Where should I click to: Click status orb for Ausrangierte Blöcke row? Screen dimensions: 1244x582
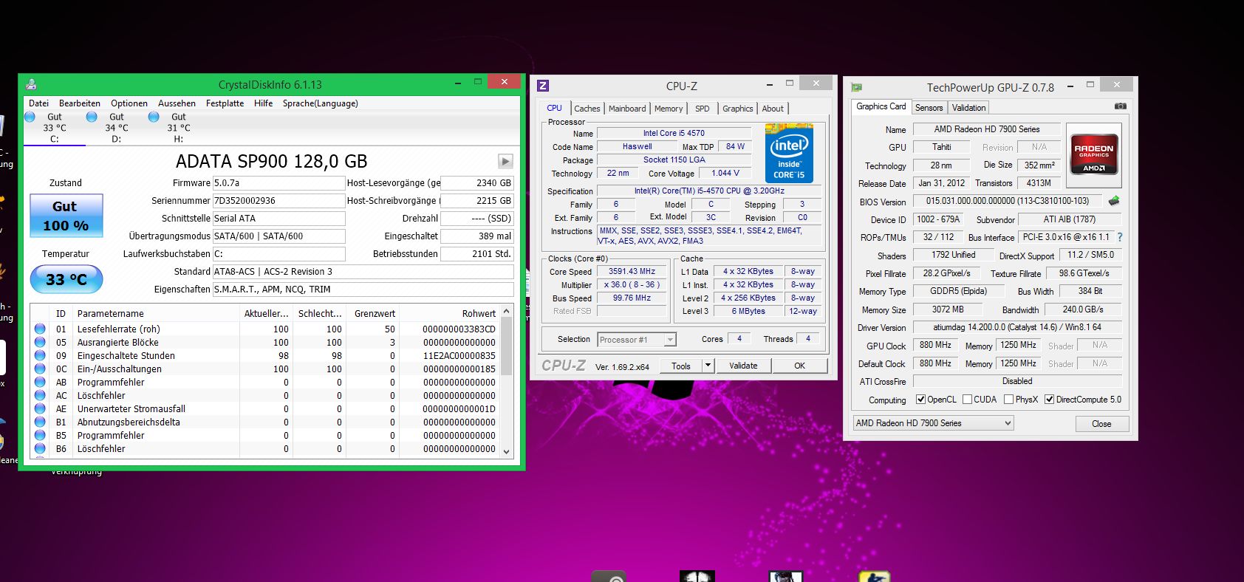[40, 342]
